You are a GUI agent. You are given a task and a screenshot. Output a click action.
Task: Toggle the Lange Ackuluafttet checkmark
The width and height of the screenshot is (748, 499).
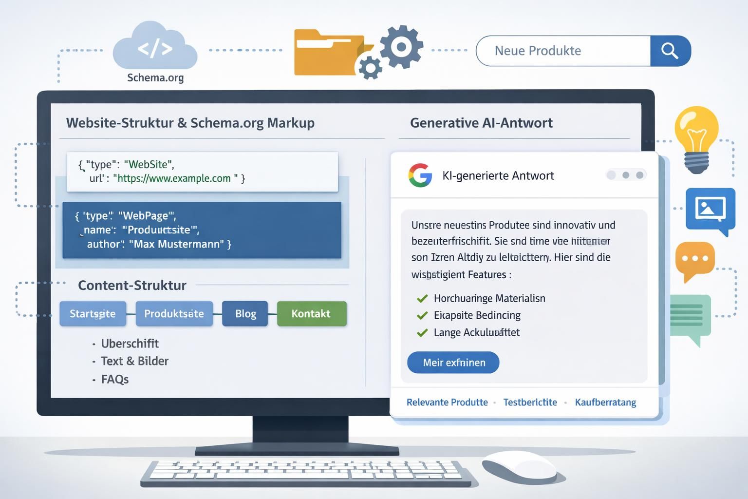click(422, 333)
